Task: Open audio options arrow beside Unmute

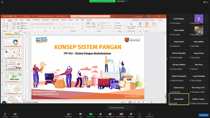Action: (9, 114)
